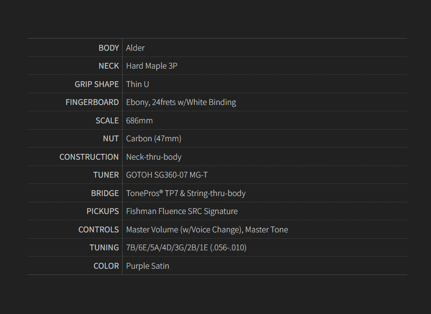
Task: Click the SCALE row label
Action: [x=107, y=121]
